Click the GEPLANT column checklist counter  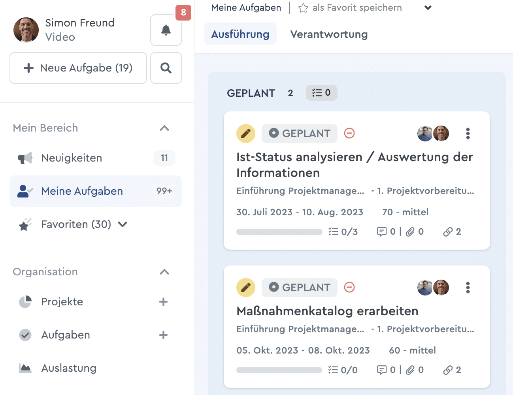tap(321, 93)
